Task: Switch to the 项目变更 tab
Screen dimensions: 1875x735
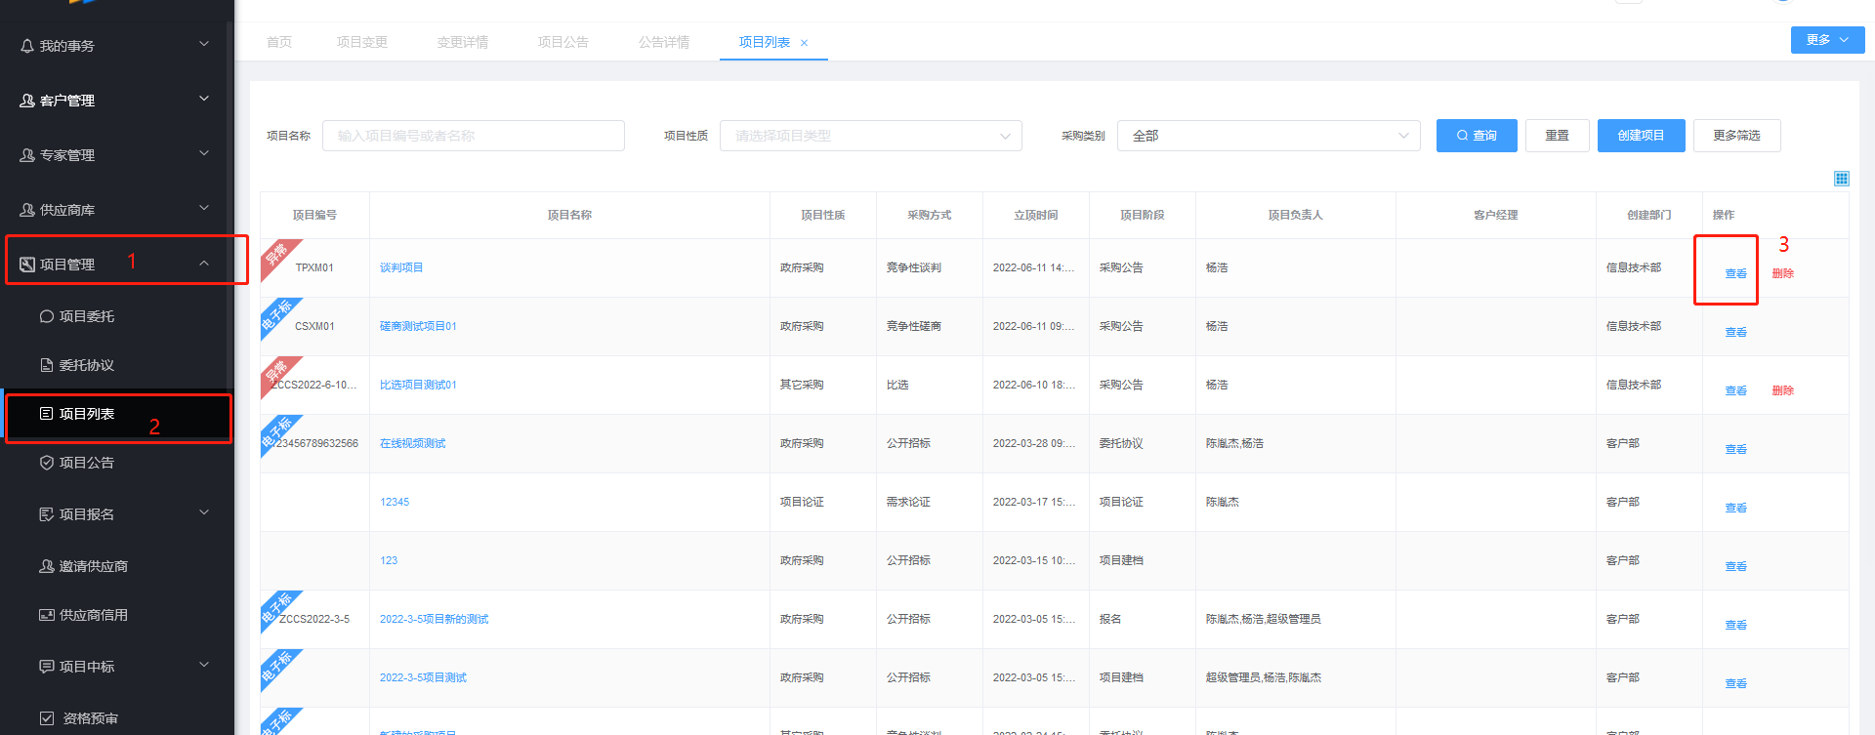Action: [362, 42]
